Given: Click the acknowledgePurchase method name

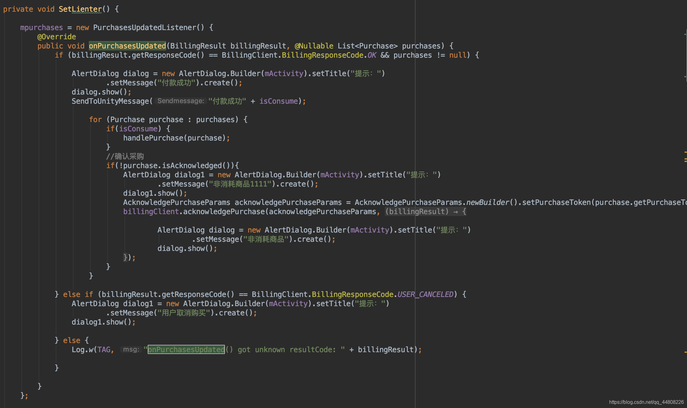Looking at the screenshot, I should [224, 212].
